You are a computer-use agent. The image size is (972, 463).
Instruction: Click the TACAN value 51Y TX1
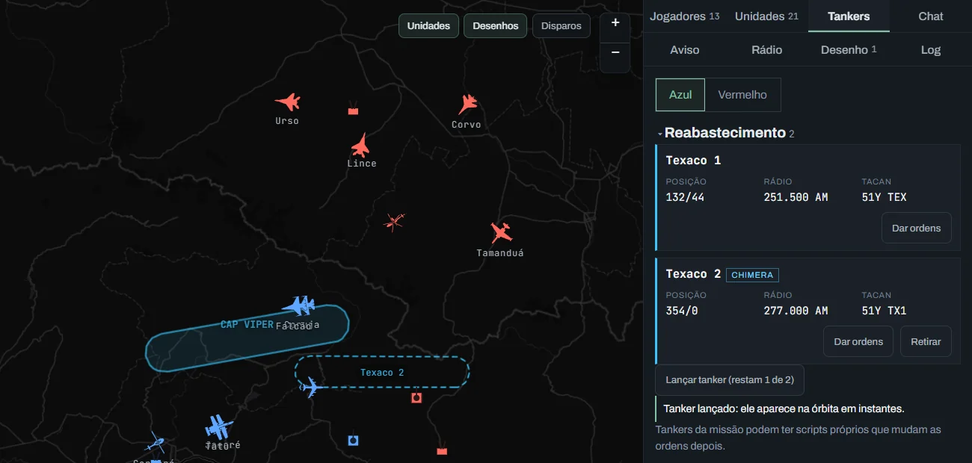tap(884, 311)
